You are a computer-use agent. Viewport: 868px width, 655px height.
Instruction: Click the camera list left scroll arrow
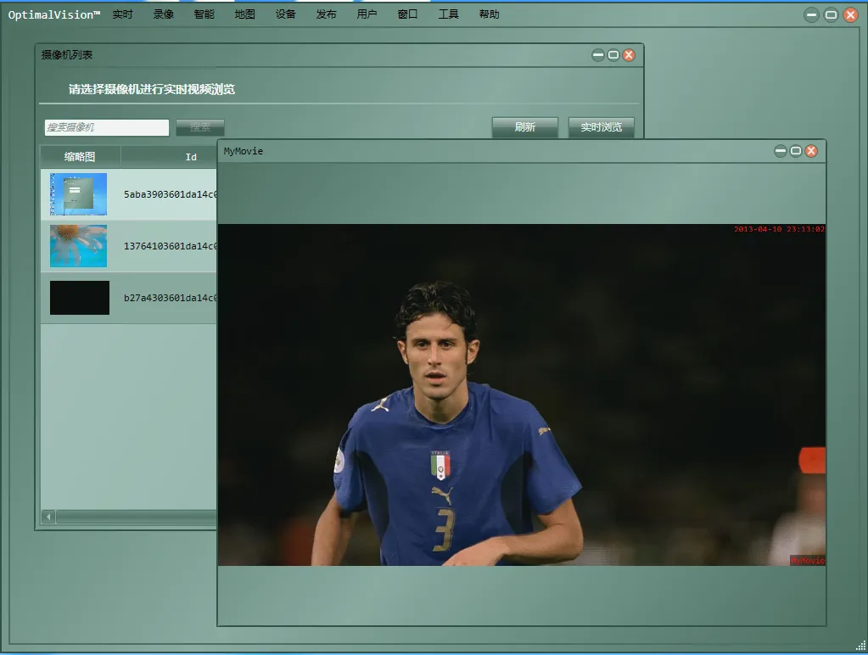click(48, 517)
